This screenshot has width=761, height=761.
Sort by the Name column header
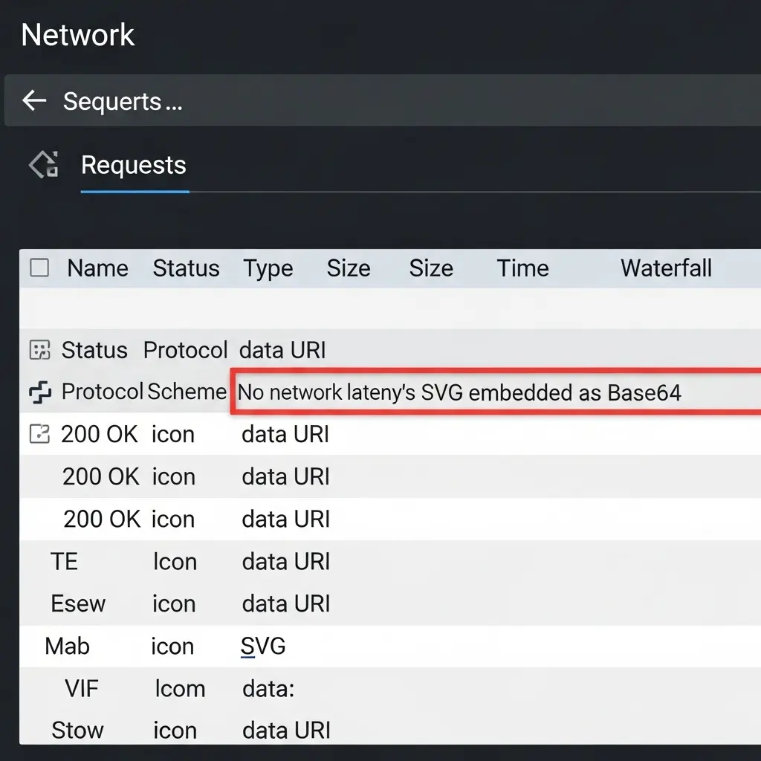pyautogui.click(x=97, y=268)
